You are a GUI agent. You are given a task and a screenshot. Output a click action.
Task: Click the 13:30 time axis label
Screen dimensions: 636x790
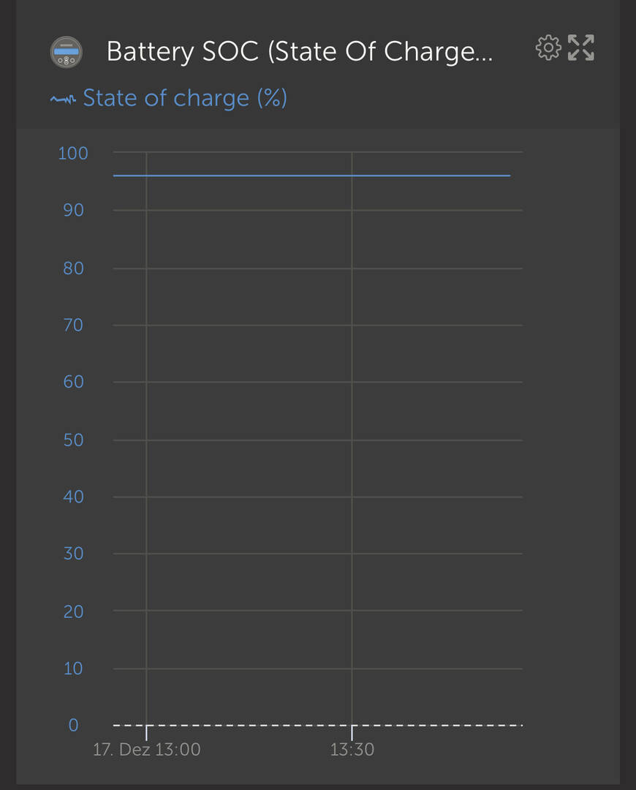[352, 749]
